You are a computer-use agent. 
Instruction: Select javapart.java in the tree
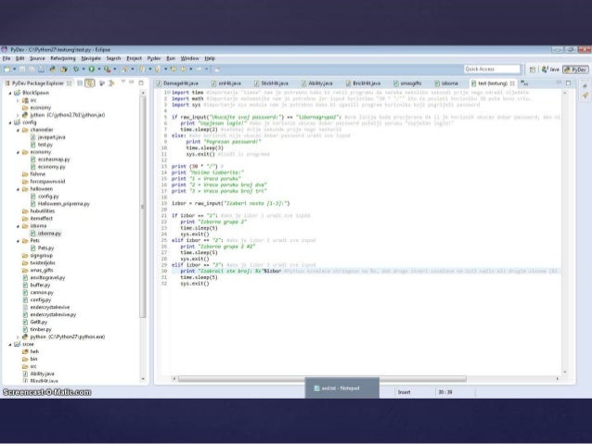(47, 137)
